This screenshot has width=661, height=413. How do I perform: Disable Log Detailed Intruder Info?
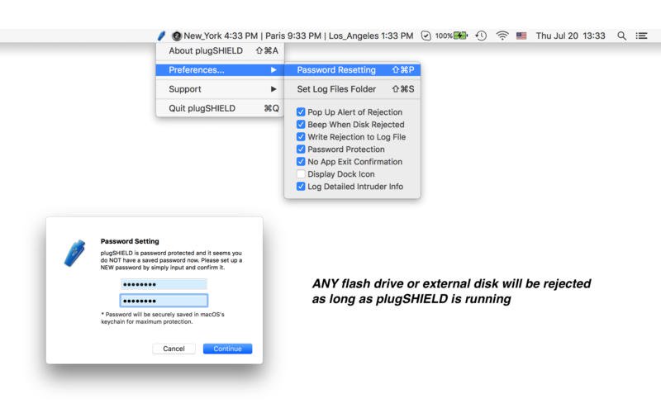[x=302, y=187]
